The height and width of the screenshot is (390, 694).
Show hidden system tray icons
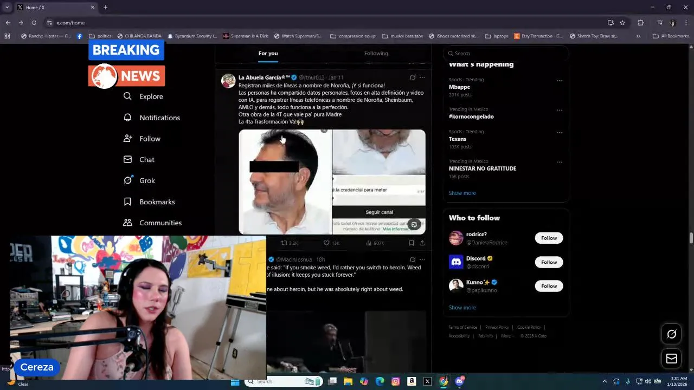[x=605, y=381]
